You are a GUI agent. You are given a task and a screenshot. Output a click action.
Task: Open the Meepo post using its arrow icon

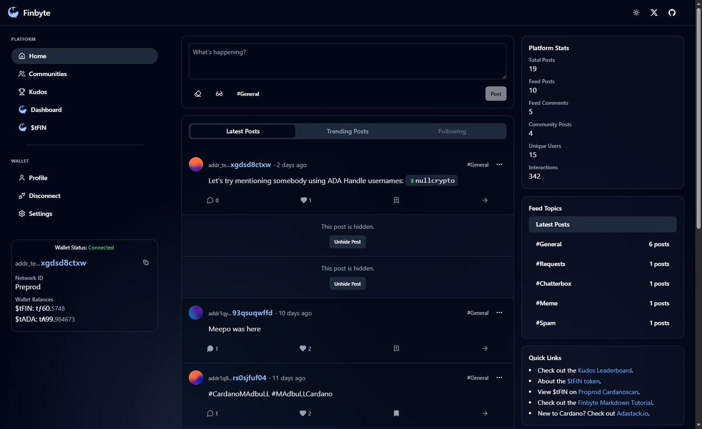485,348
